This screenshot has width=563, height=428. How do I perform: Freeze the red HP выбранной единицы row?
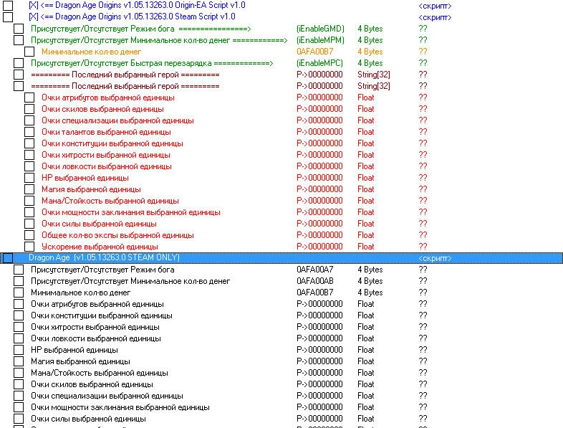click(x=29, y=178)
